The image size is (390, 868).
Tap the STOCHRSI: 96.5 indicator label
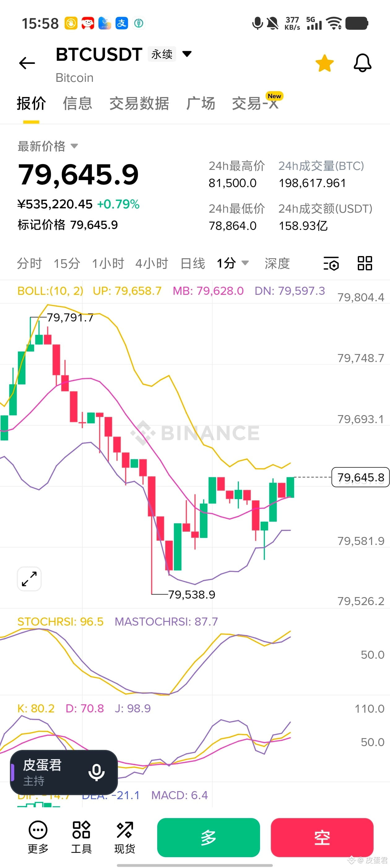[x=61, y=622]
